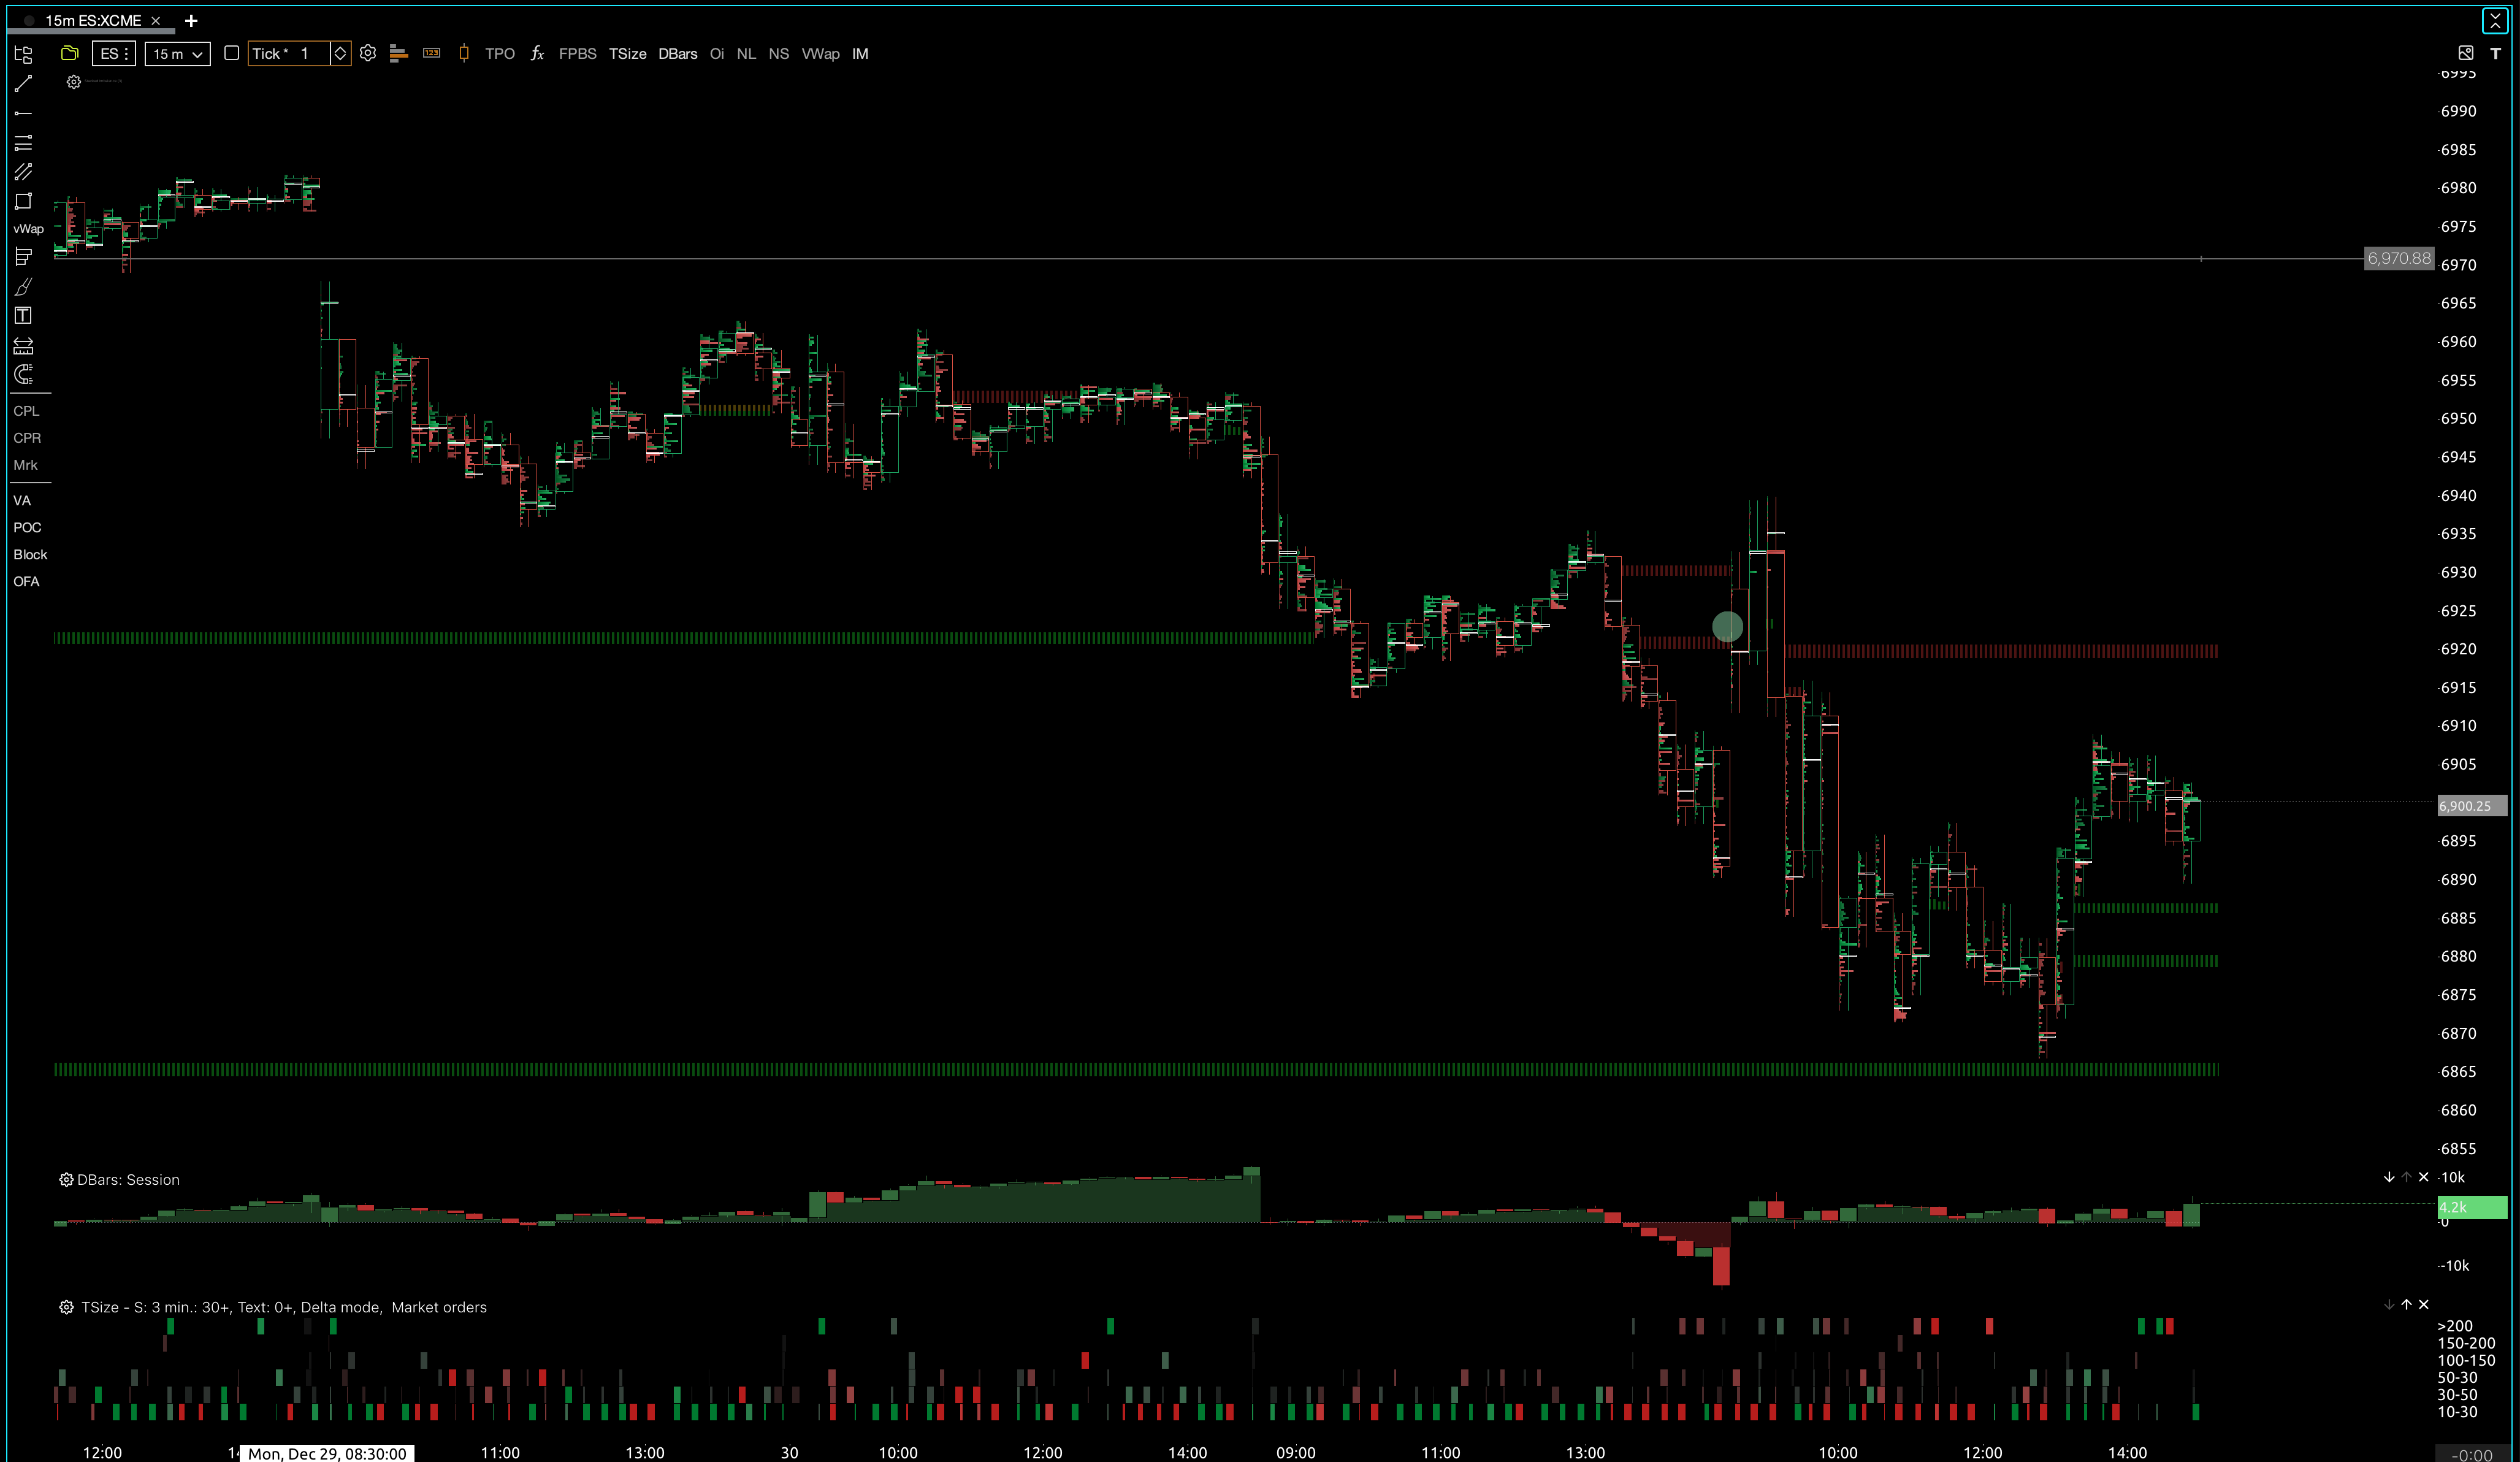The image size is (2520, 1462).
Task: Select the 15m ES:XCME tab
Action: (92, 20)
